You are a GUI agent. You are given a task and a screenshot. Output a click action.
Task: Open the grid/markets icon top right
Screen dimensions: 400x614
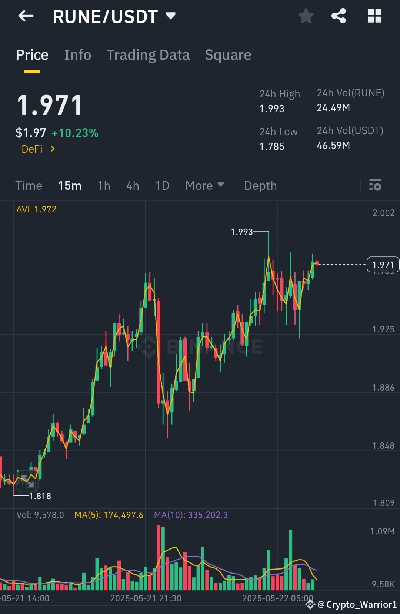pos(374,16)
